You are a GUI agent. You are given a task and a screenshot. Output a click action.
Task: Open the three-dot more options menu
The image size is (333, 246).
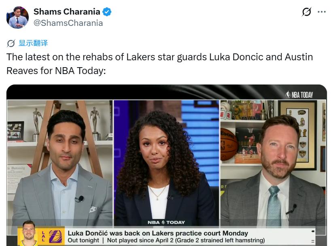[322, 12]
